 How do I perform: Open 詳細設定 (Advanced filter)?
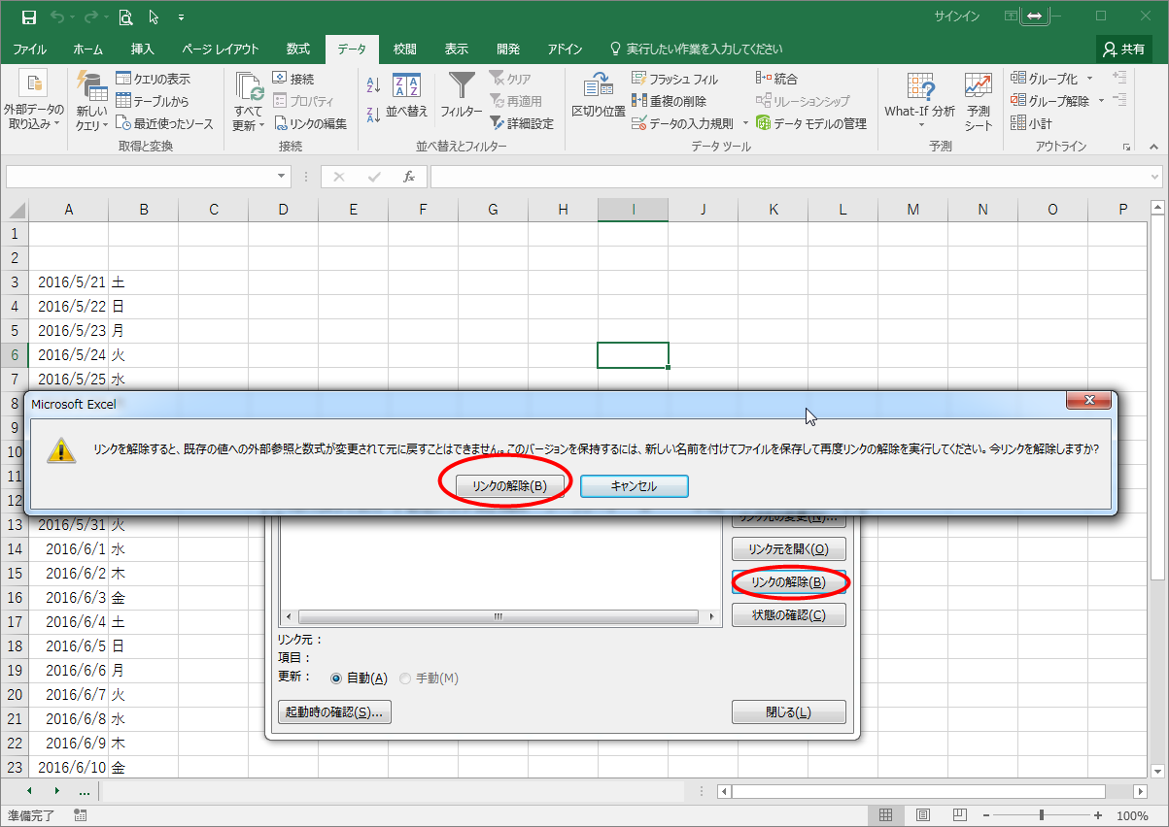tap(521, 123)
